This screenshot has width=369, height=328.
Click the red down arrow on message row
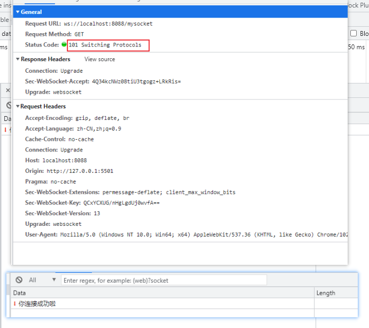click(14, 304)
